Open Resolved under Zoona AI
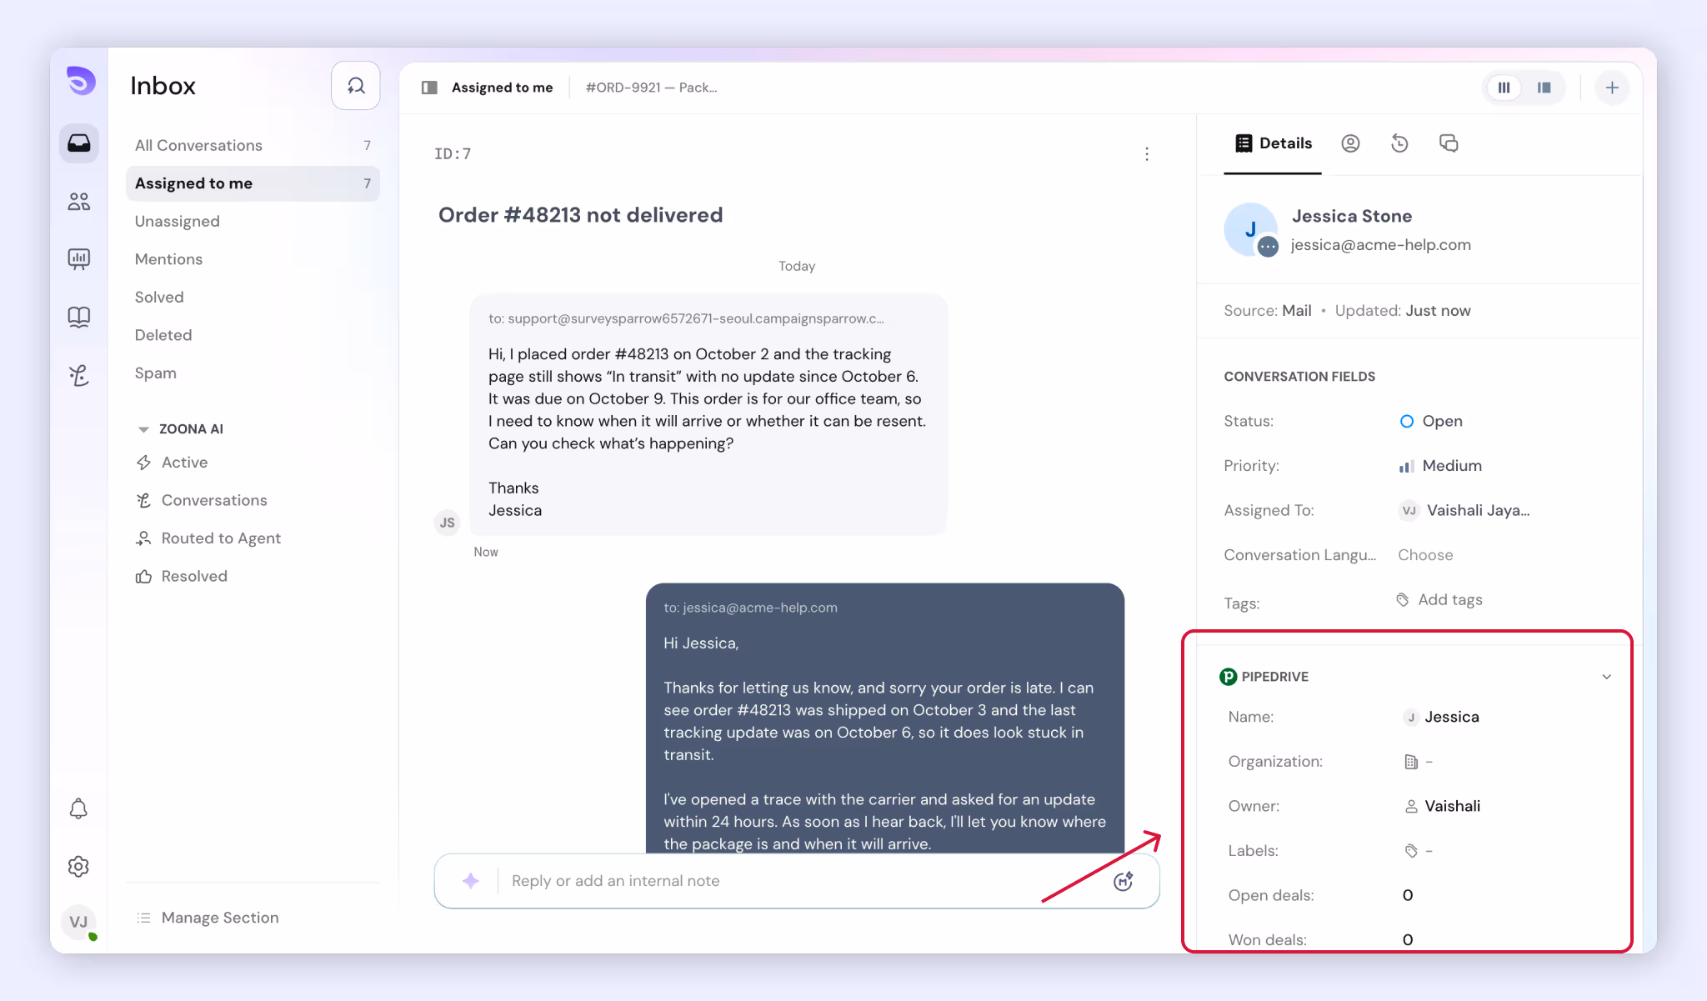 click(253, 576)
